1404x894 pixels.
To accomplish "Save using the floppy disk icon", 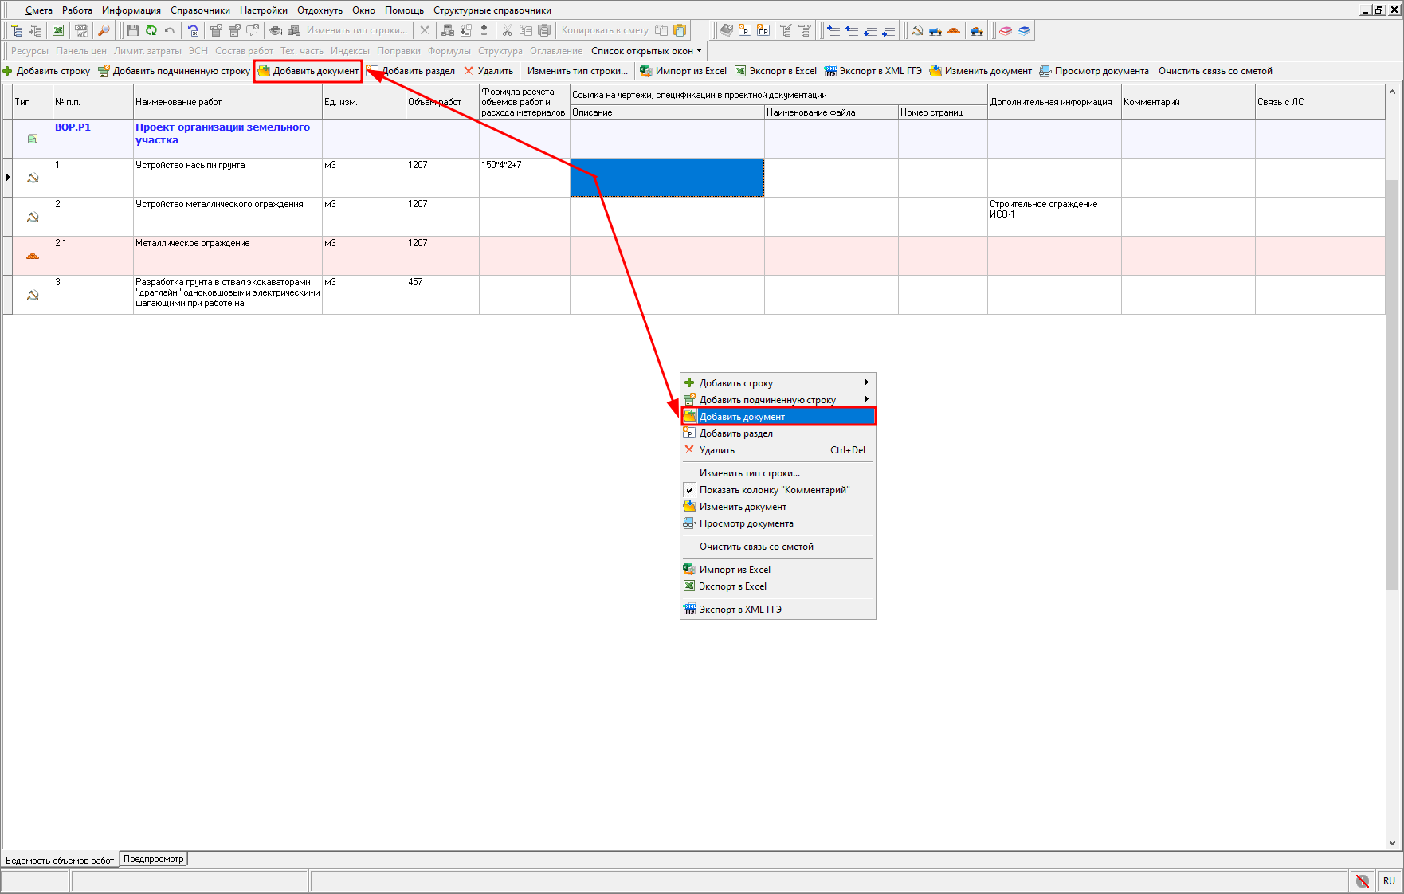I will (133, 30).
